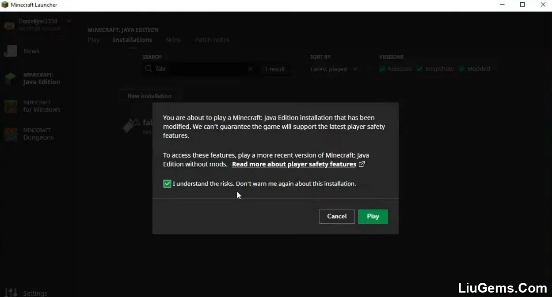
Task: Select Minecraft Java Edition grass block icon
Action: point(11,79)
